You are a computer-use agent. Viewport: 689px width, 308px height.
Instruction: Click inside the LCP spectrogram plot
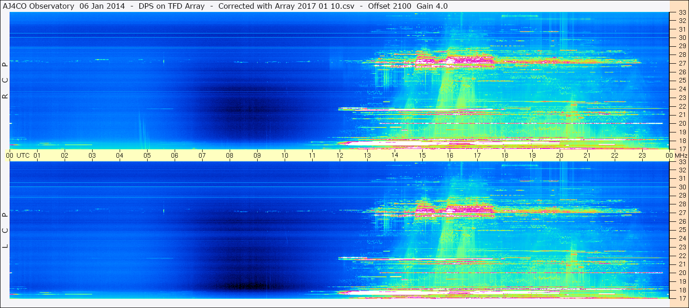(339, 230)
